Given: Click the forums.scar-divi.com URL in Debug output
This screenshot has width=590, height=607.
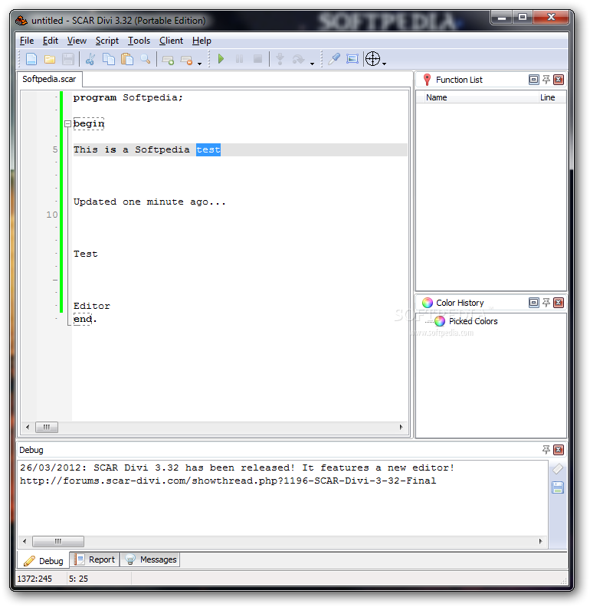Looking at the screenshot, I should coord(228,481).
